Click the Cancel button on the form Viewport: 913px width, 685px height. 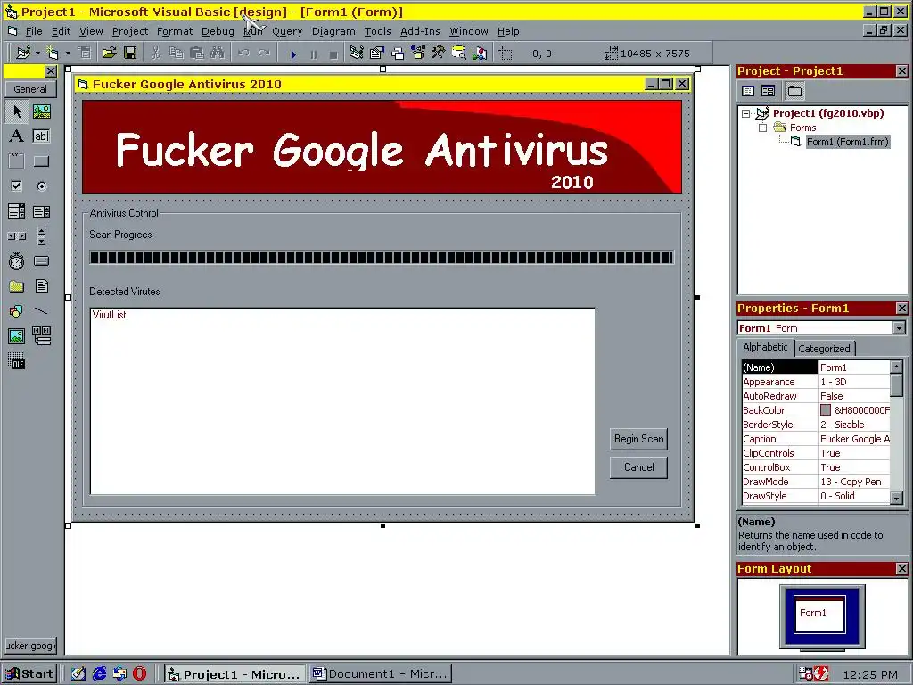(x=638, y=467)
